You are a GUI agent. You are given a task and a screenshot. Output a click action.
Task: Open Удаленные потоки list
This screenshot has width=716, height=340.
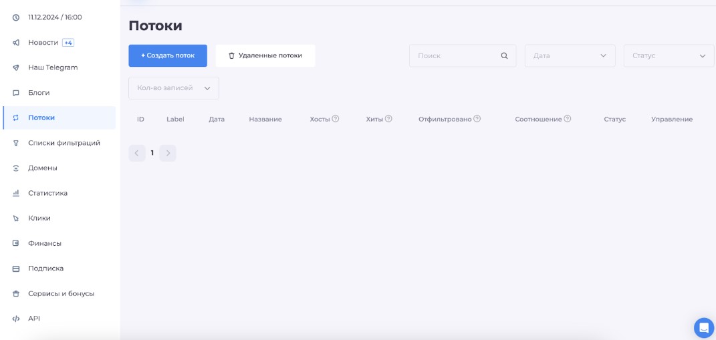point(265,55)
